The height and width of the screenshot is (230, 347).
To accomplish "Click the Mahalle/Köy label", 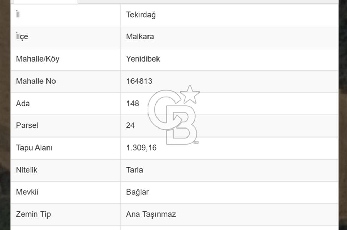I will [x=37, y=59].
